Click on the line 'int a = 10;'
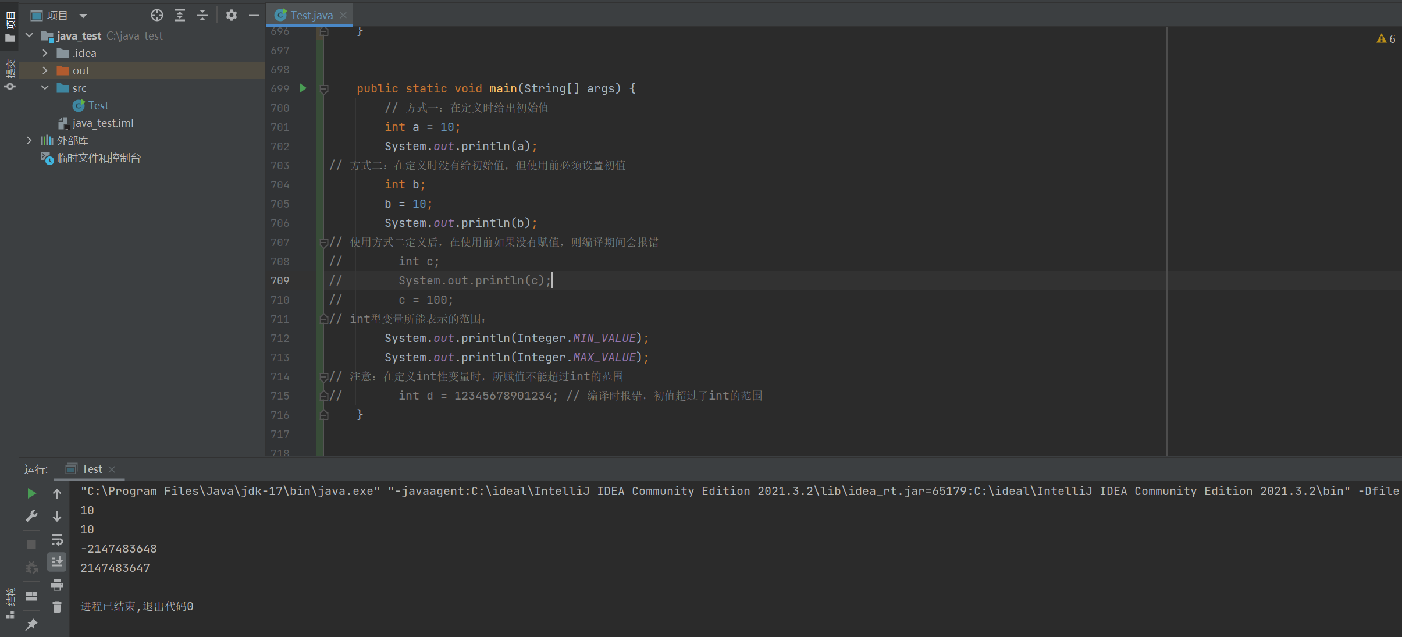This screenshot has height=637, width=1402. pyautogui.click(x=422, y=127)
